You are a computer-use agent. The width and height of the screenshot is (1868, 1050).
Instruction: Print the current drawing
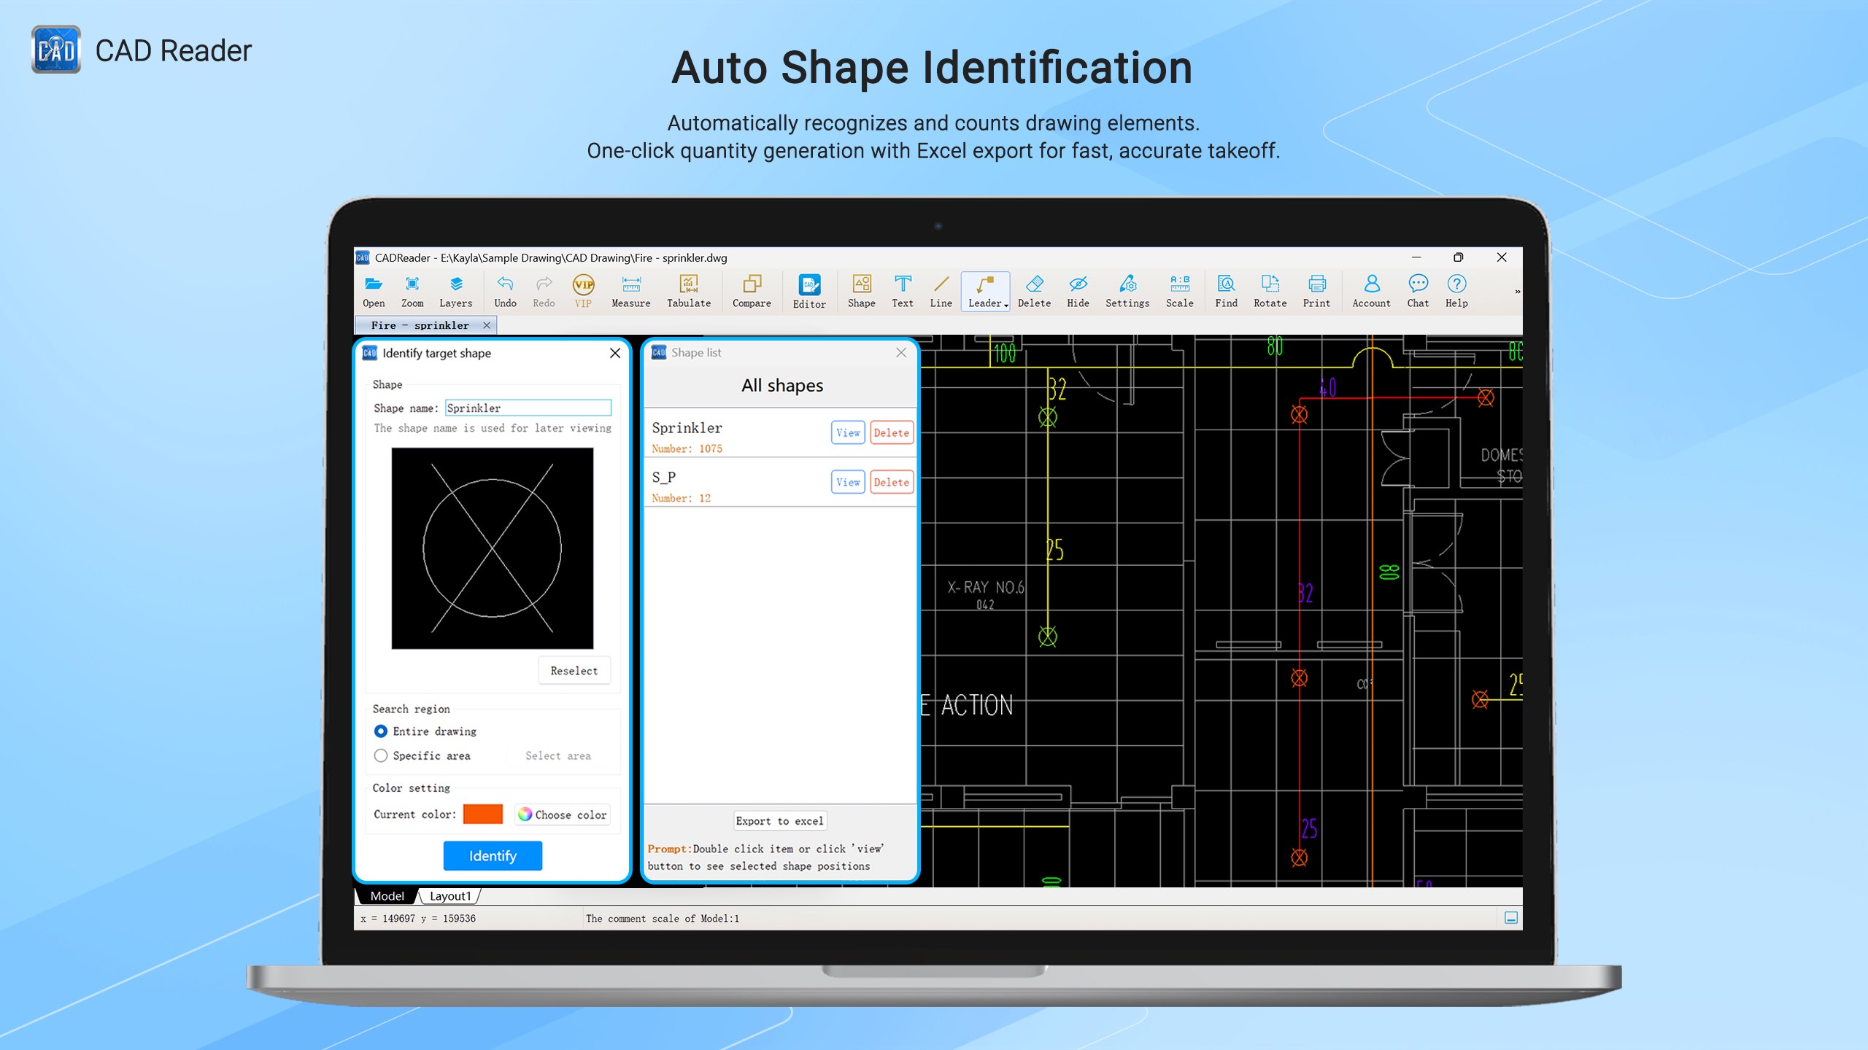[1317, 292]
